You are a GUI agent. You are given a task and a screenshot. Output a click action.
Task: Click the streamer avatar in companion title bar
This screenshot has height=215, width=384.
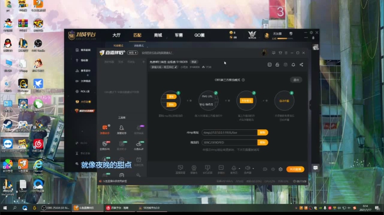point(264,53)
